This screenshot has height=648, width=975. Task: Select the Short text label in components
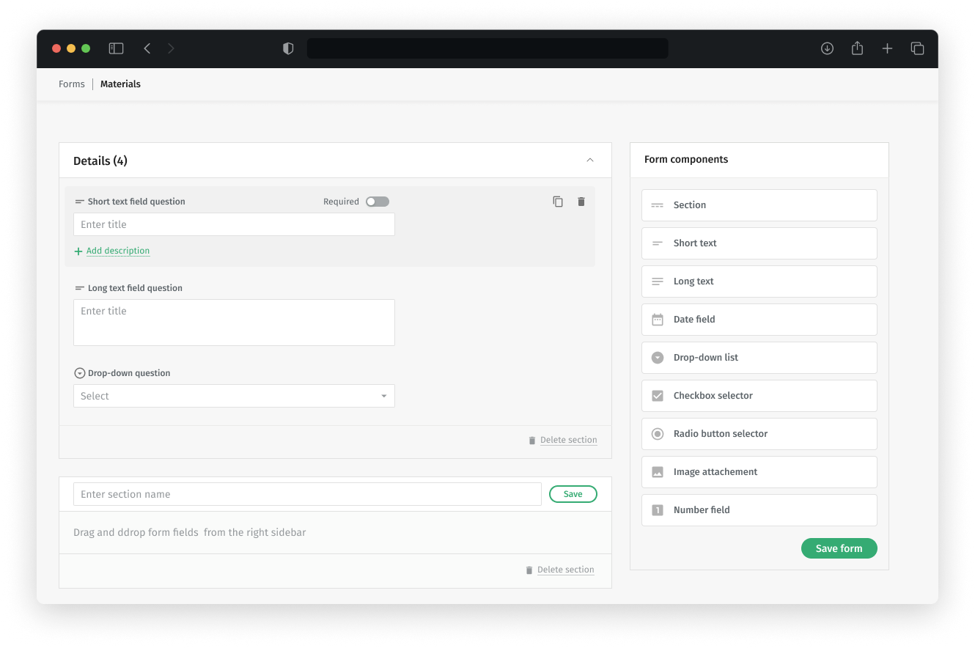(695, 243)
